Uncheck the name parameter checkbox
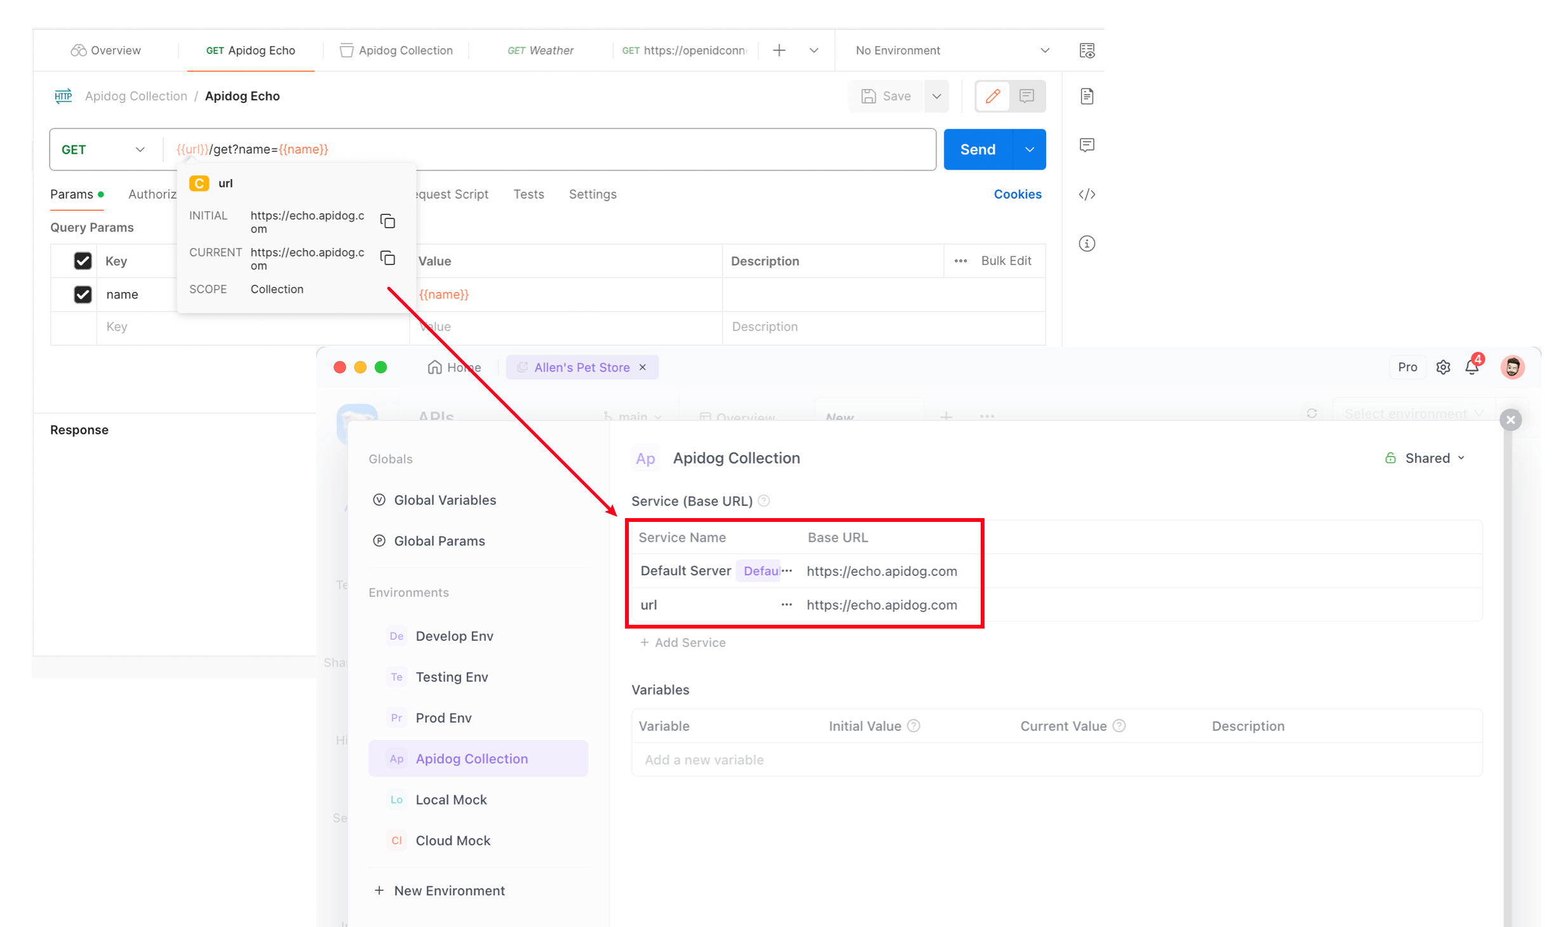The height and width of the screenshot is (927, 1560). pyautogui.click(x=83, y=295)
